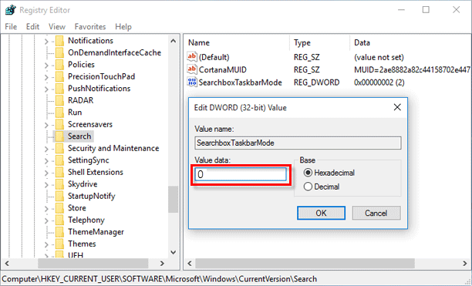Cancel the Edit DWORD dialog
This screenshot has height=286, width=472.
point(376,213)
